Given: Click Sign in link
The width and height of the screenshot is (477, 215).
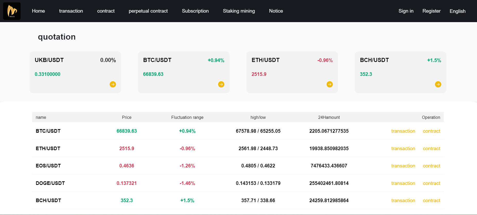Looking at the screenshot, I should (x=406, y=11).
